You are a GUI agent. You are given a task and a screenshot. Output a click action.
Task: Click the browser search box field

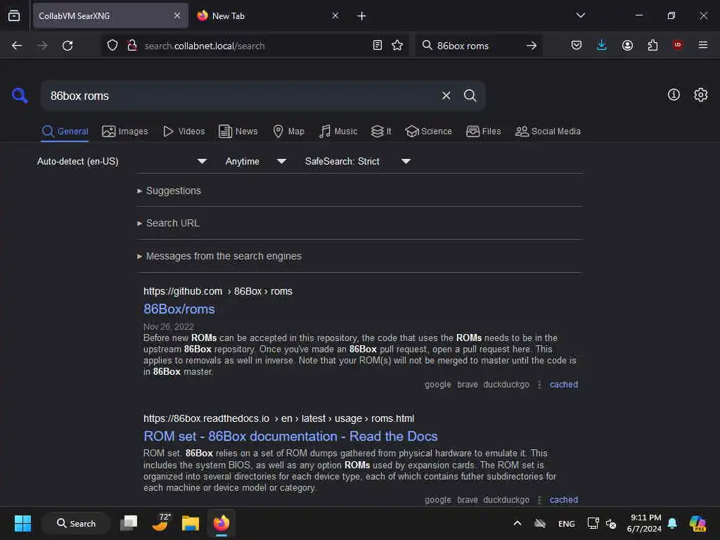(477, 46)
